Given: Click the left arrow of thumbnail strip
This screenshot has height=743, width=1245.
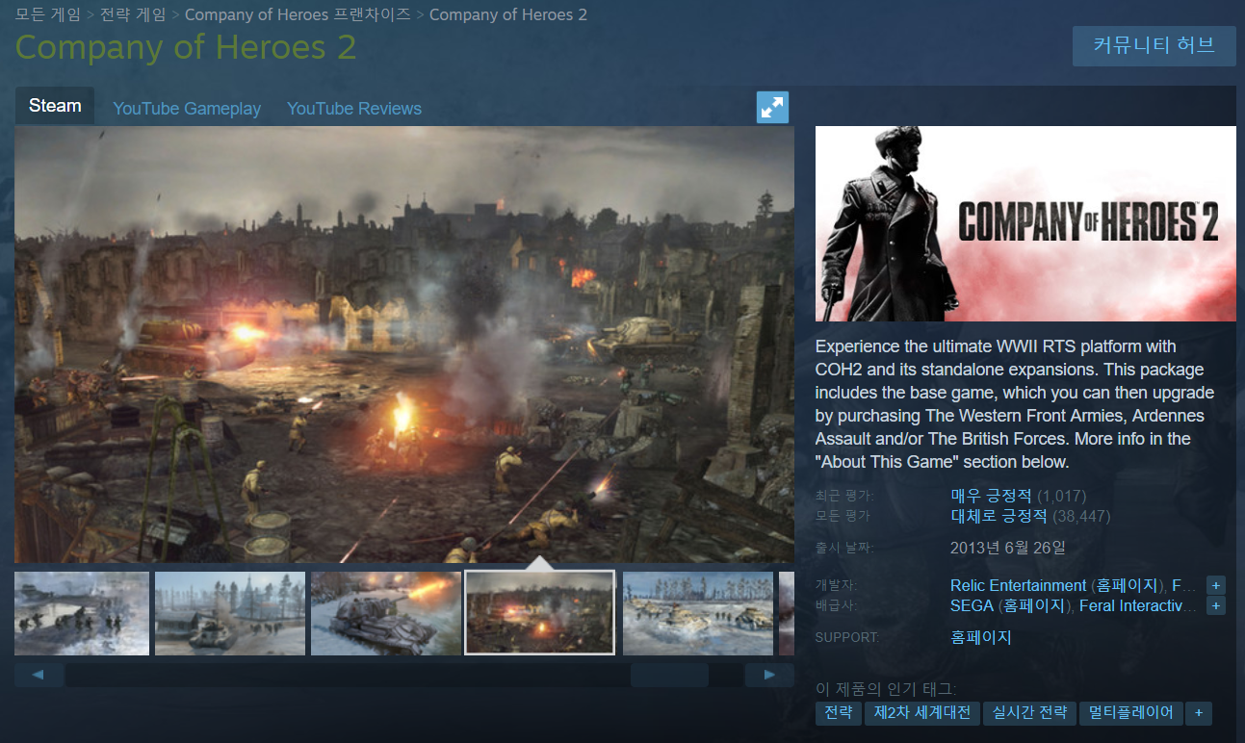Looking at the screenshot, I should click(39, 675).
